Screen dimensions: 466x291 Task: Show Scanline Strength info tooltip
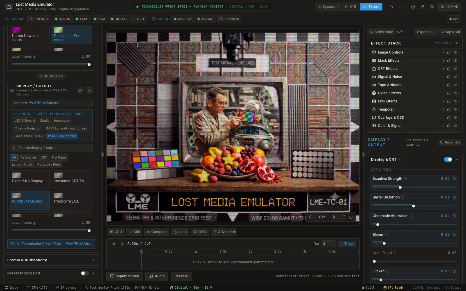[x=405, y=179]
